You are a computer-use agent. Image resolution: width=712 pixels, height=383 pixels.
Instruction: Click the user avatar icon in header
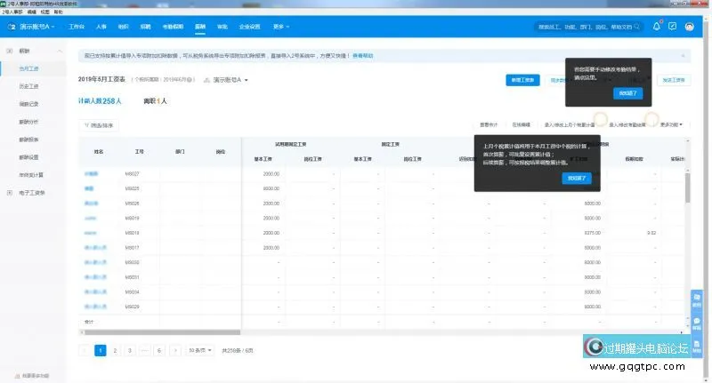point(689,27)
